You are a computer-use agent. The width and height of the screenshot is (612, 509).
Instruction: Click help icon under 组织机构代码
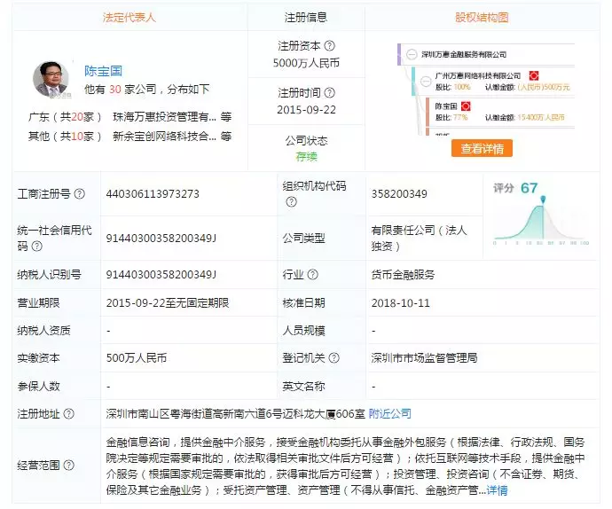[x=291, y=202]
